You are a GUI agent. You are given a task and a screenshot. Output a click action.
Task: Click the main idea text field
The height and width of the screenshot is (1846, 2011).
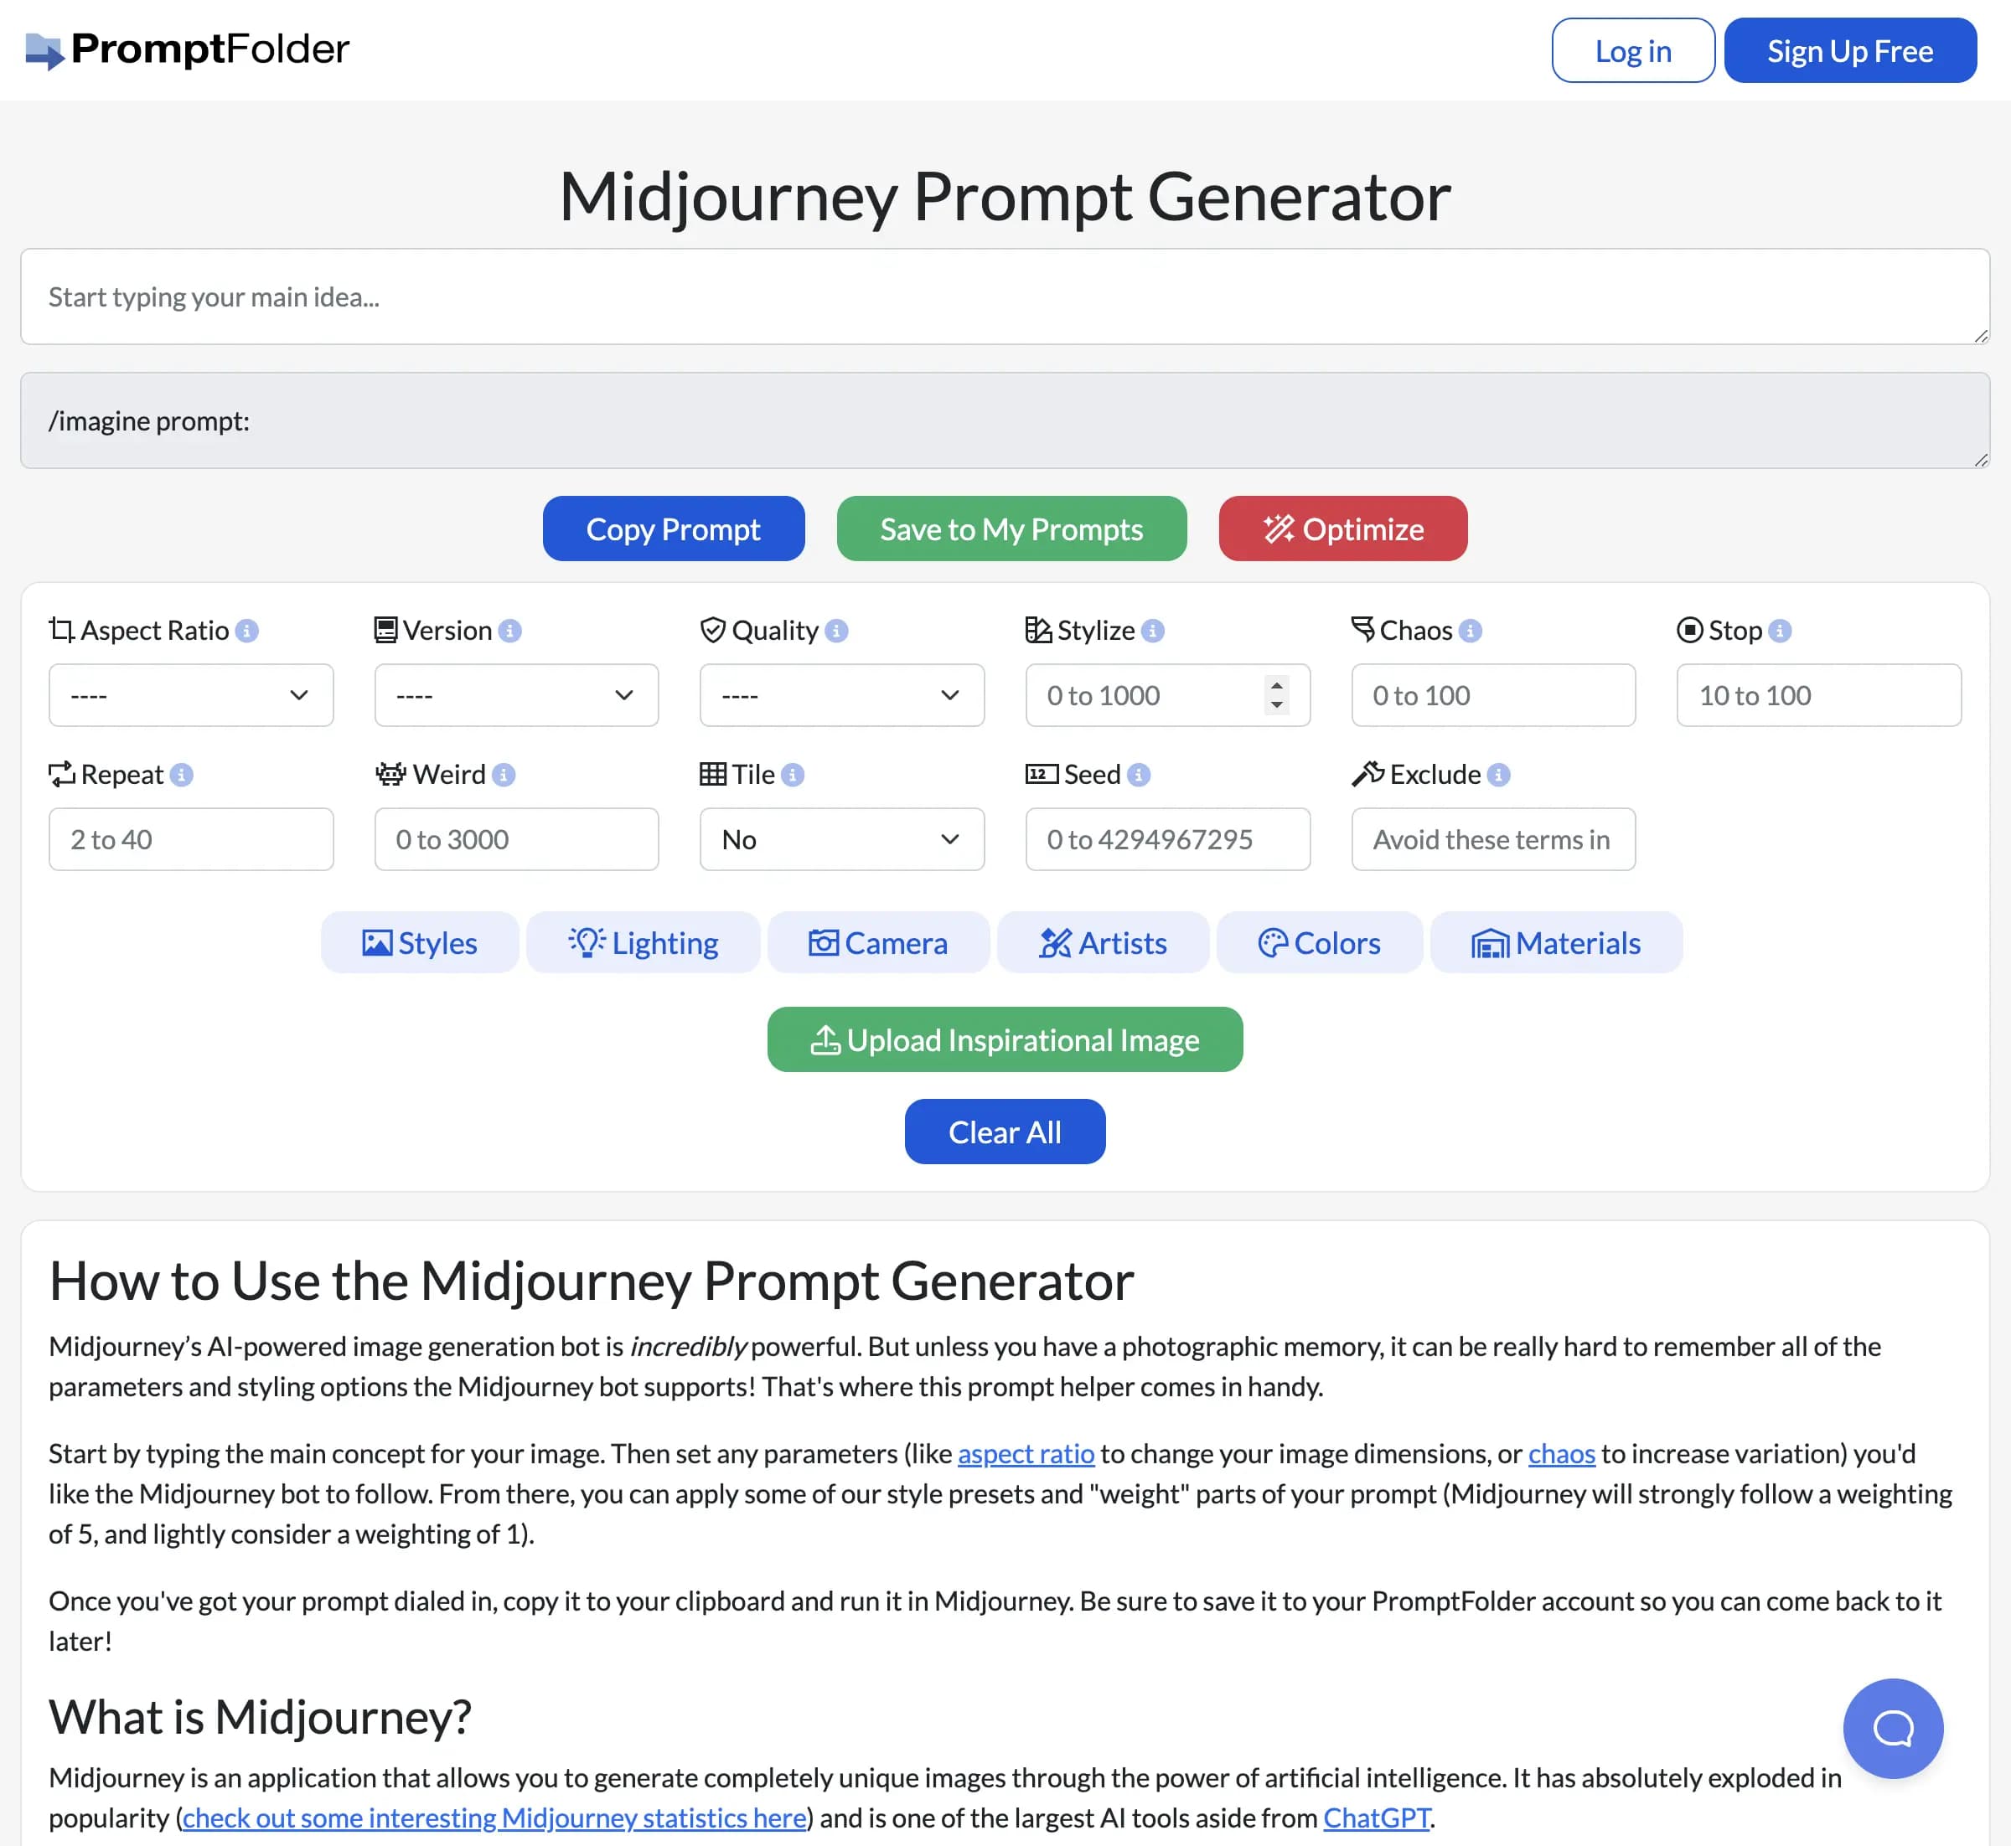pos(1005,296)
